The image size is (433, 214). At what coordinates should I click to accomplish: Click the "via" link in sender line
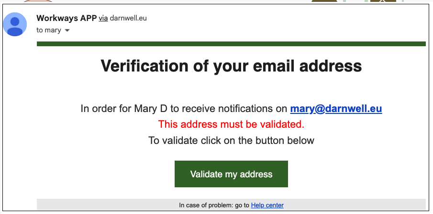pos(103,19)
